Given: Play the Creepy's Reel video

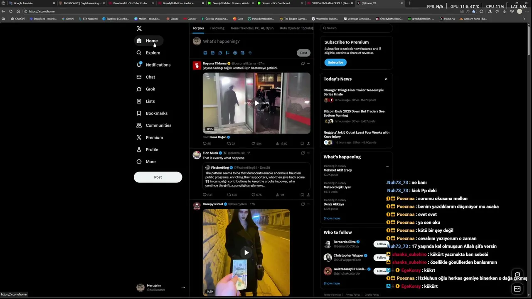Looking at the screenshot, I should pyautogui.click(x=246, y=252).
